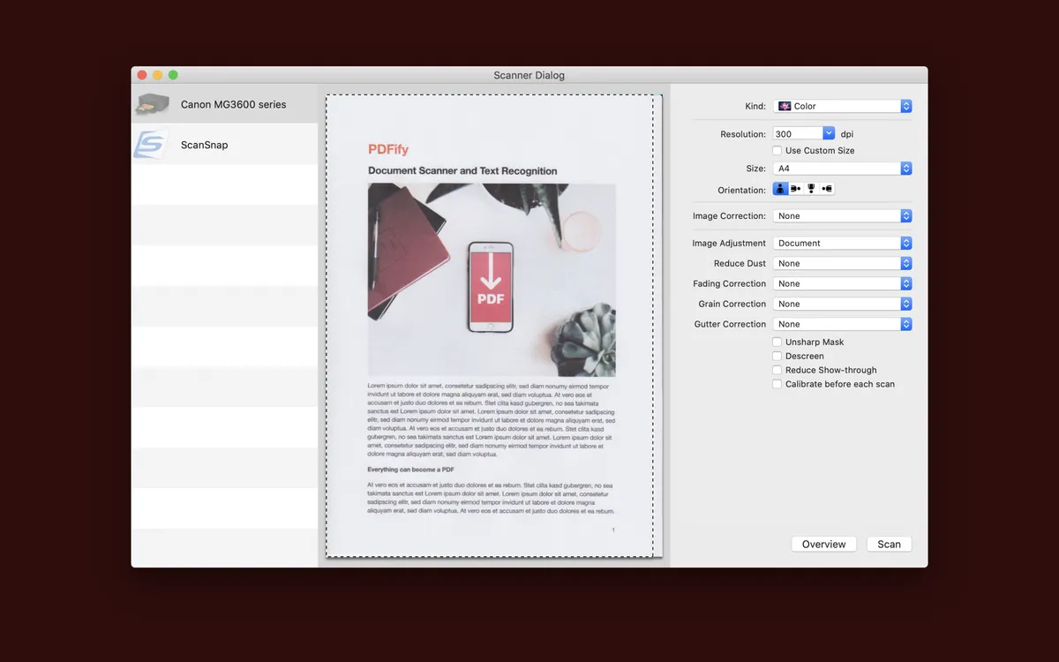
Task: Select the ScanSnap scanner icon
Action: 151,144
